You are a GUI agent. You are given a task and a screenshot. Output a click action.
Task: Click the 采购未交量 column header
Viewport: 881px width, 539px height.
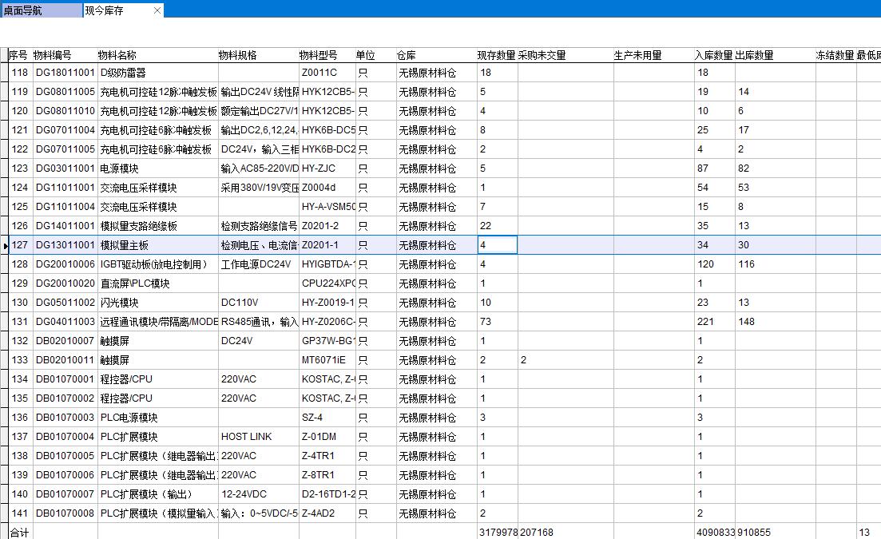[542, 56]
